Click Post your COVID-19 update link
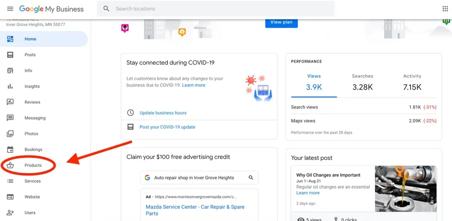452x221 pixels. coord(167,127)
